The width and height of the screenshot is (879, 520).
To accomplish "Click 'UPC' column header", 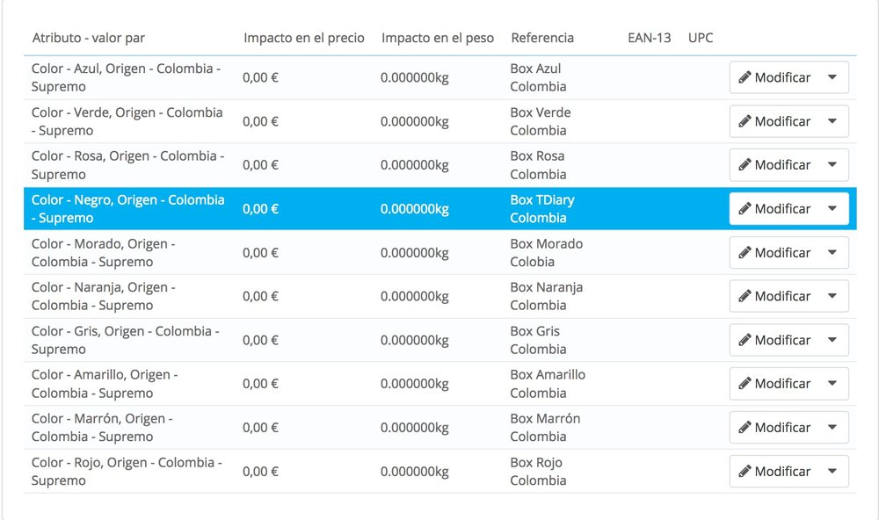I will [x=701, y=38].
